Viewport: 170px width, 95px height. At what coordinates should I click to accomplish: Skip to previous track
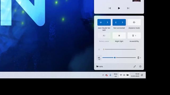110,8
